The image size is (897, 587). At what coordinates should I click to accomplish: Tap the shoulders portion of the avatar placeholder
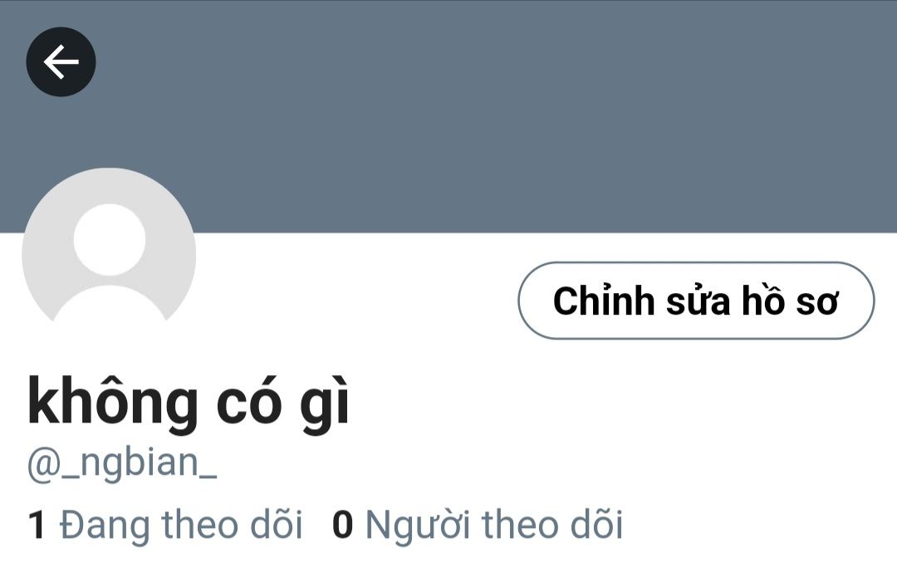pos(110,305)
